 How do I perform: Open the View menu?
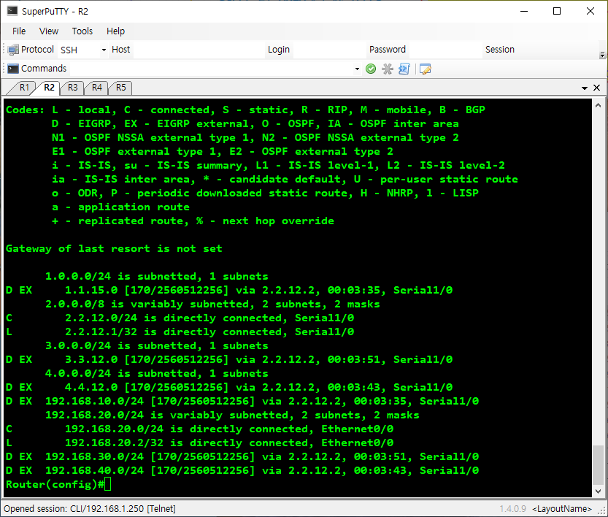[x=49, y=31]
